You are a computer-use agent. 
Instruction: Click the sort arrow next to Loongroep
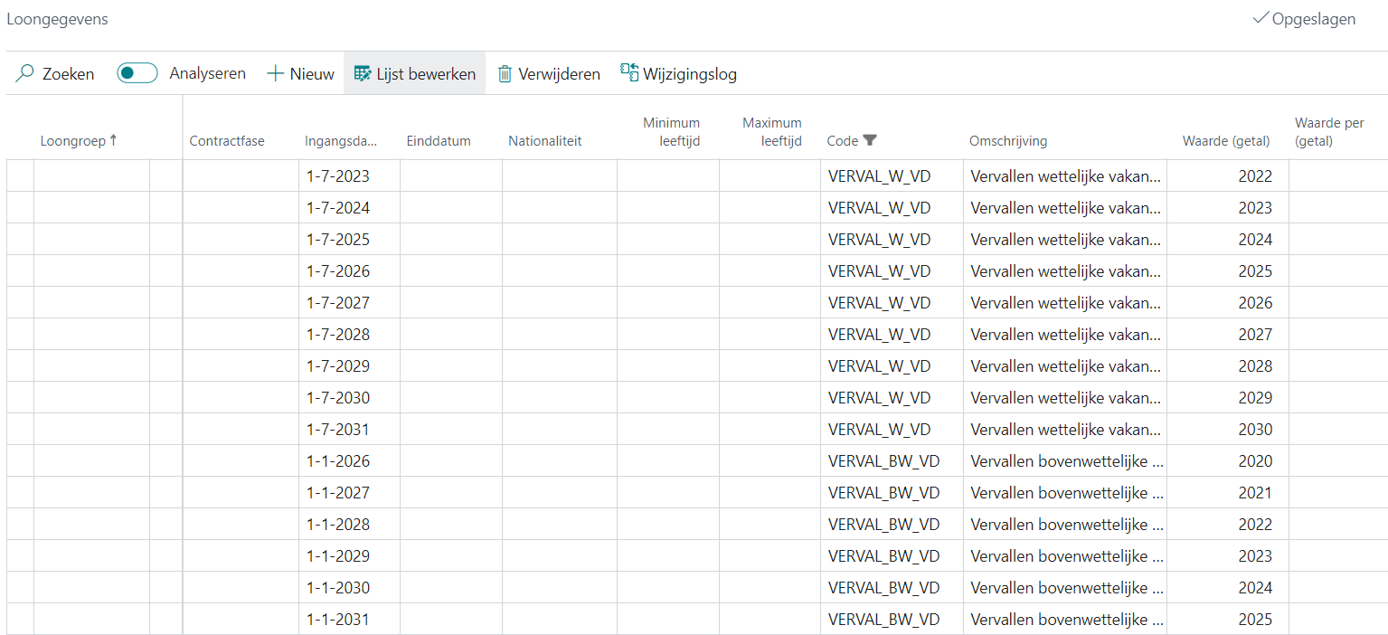click(113, 140)
